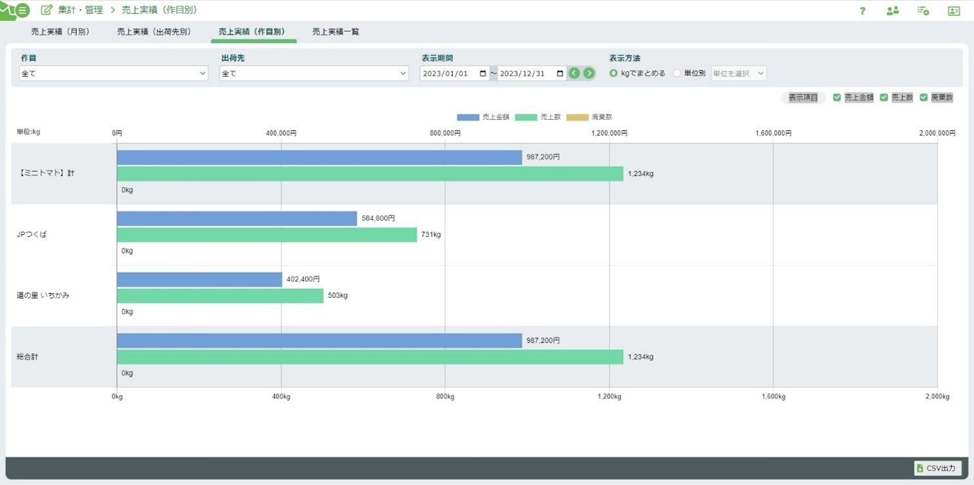This screenshot has width=974, height=485.
Task: Click the blue 売上金額 legend swatch
Action: pyautogui.click(x=468, y=117)
